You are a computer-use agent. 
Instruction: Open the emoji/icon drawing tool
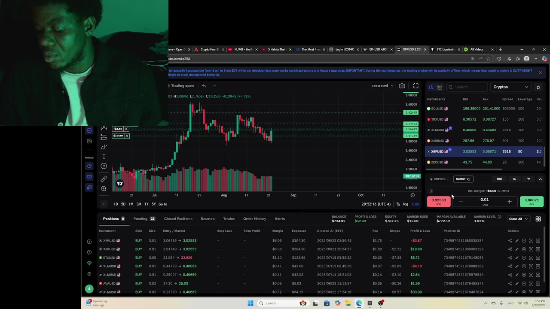104,166
